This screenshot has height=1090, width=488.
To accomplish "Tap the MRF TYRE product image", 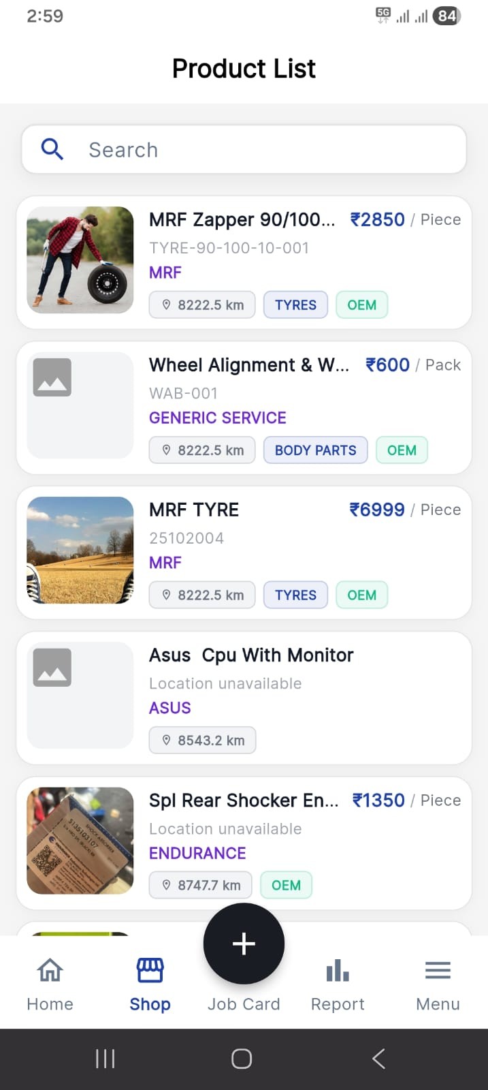I will (x=80, y=550).
